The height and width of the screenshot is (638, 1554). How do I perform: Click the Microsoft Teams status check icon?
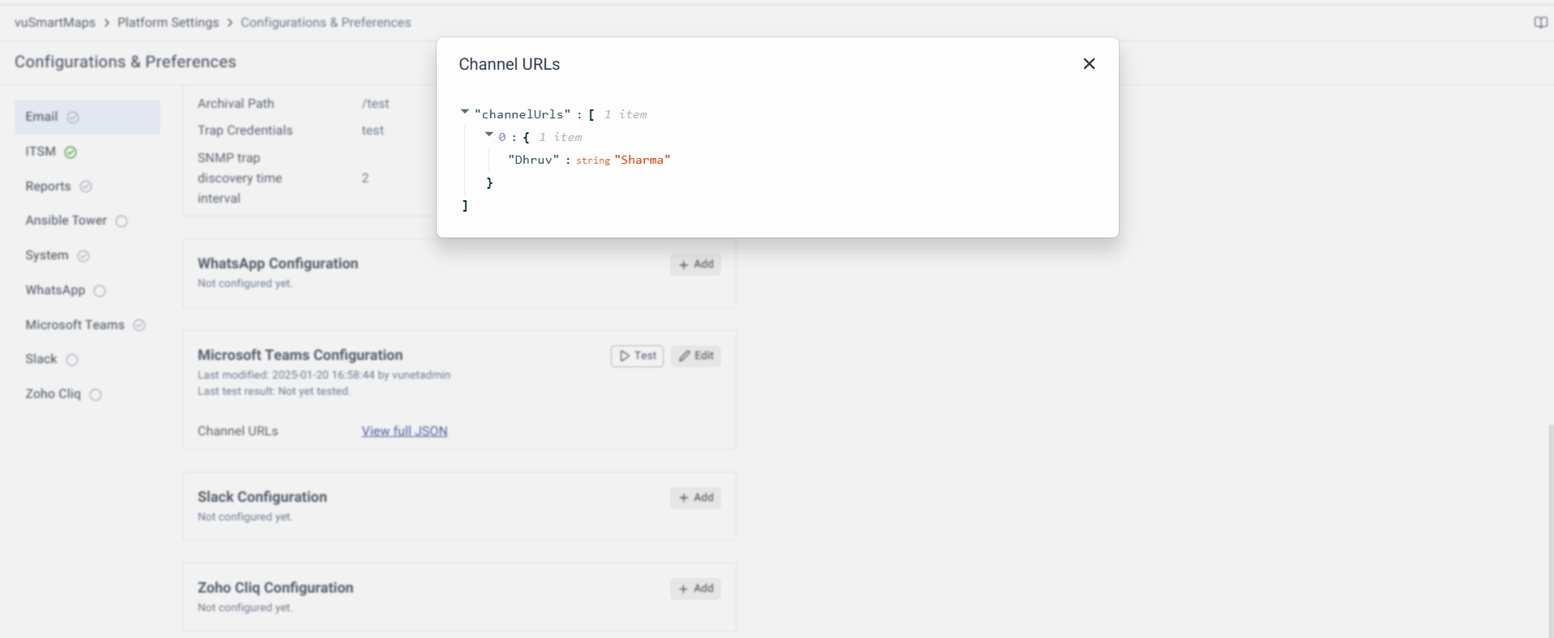click(x=139, y=325)
